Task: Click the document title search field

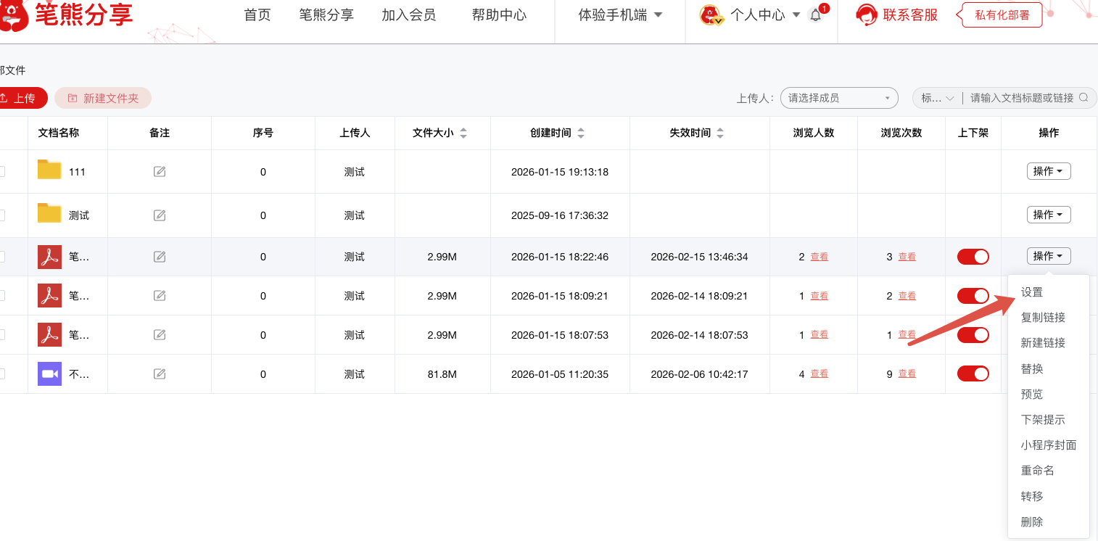Action: point(1021,98)
